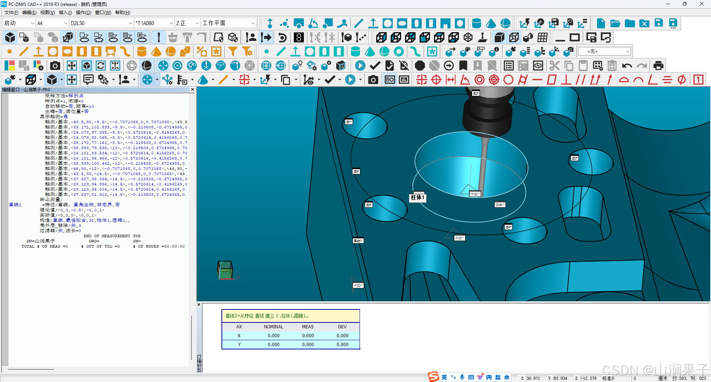The image size is (711, 382).
Task: Close the 编辑窗口 edit window panel
Action: (x=193, y=90)
